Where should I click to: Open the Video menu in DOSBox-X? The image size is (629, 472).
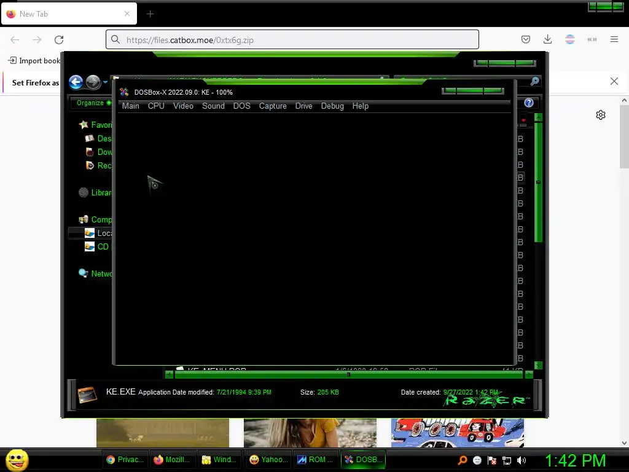point(183,106)
